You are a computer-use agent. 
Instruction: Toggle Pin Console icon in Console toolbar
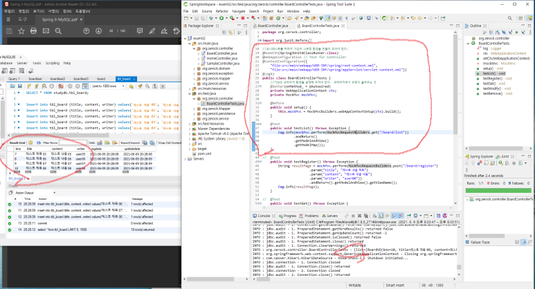click(x=408, y=216)
